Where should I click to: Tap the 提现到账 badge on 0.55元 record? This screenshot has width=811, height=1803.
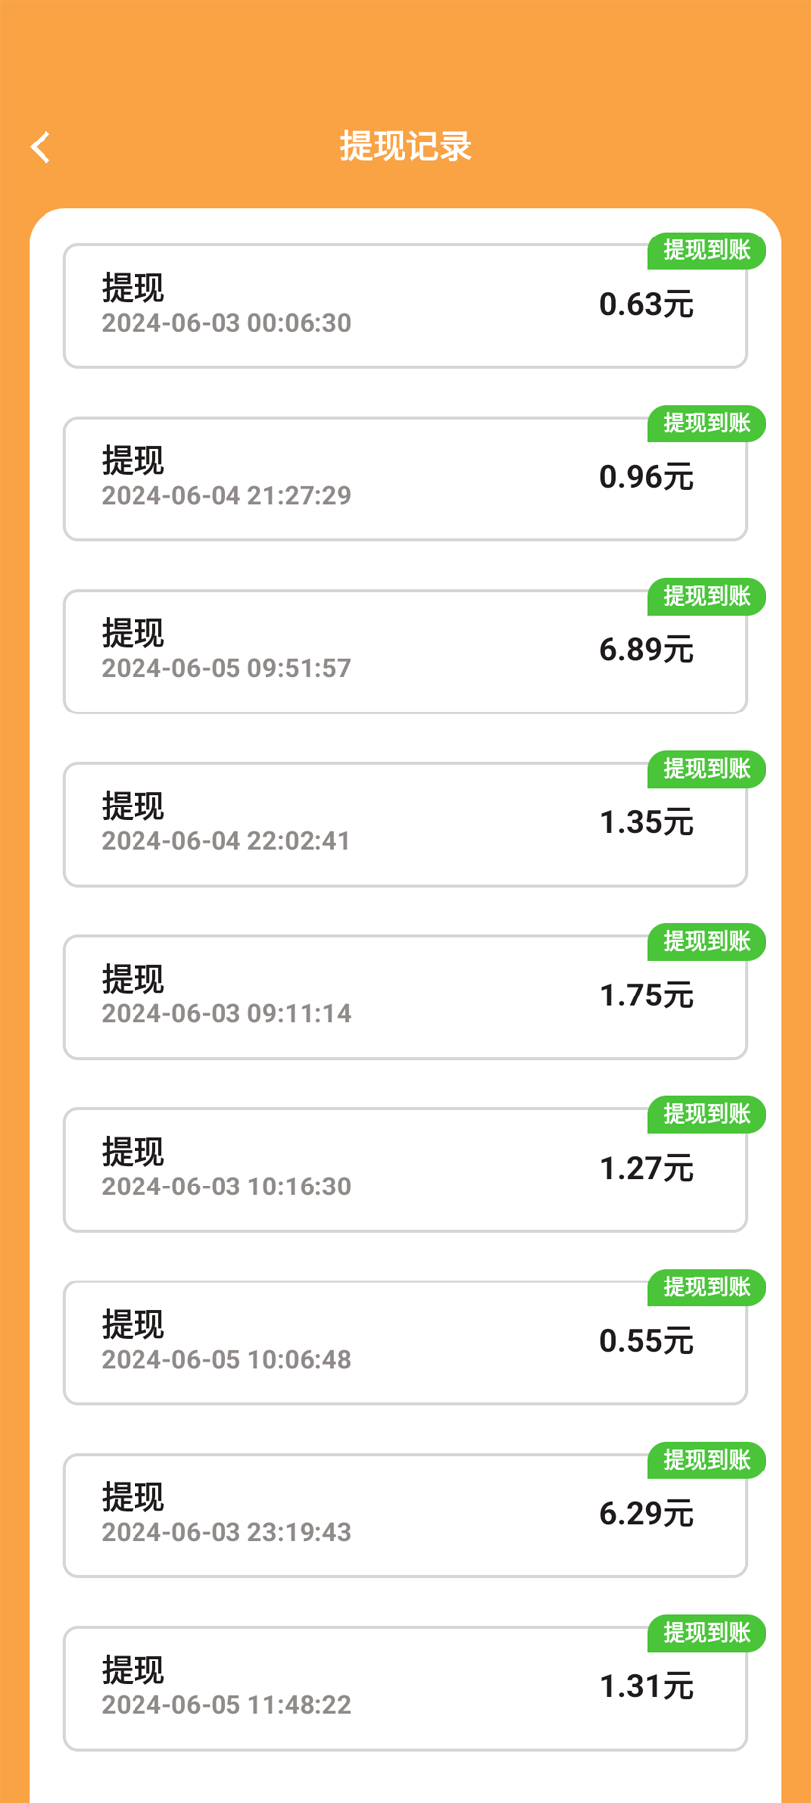click(706, 1287)
